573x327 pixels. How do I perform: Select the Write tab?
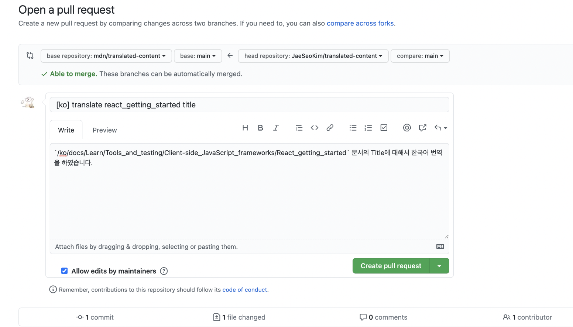coord(66,130)
